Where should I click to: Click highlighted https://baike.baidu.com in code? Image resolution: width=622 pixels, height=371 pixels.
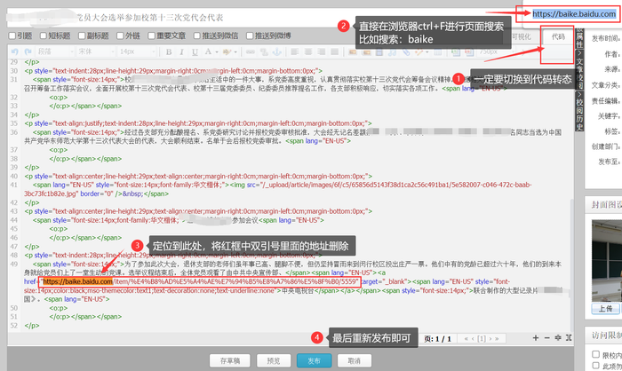[x=78, y=281]
